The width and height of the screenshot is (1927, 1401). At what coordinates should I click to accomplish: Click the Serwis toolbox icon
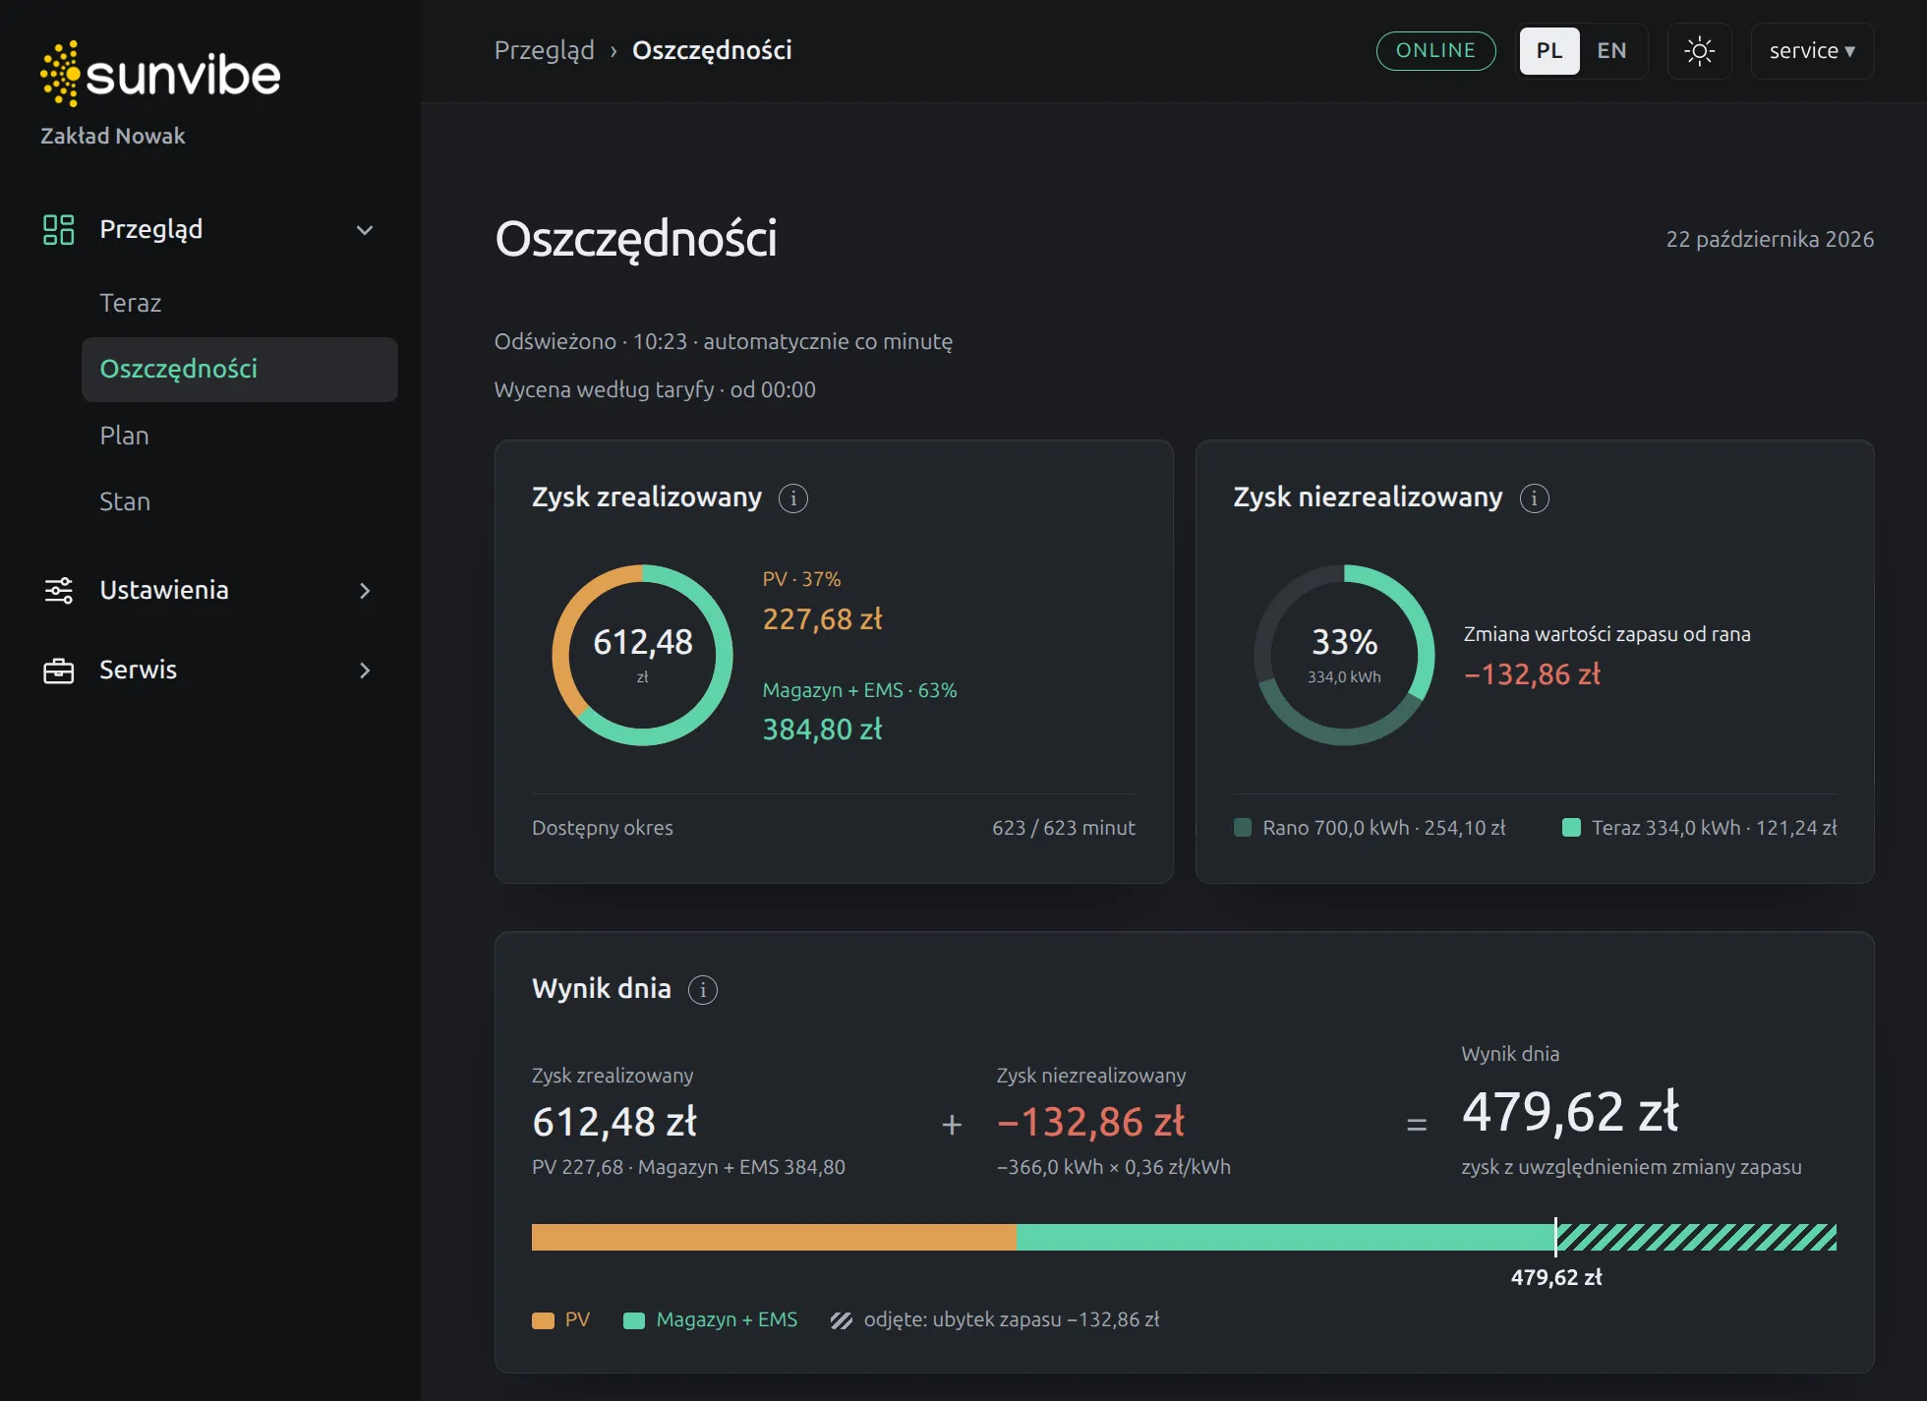(x=59, y=671)
